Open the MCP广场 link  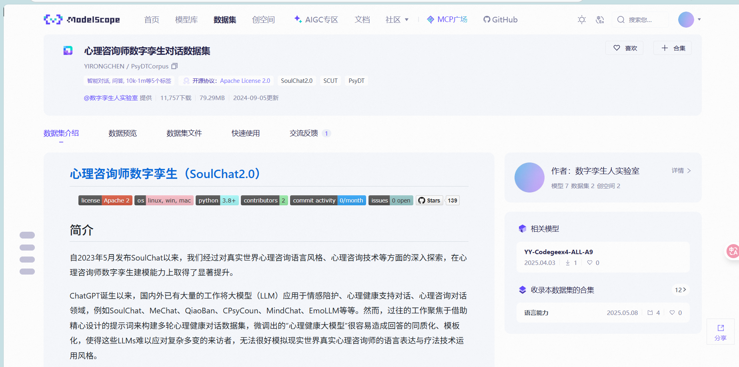coord(447,20)
